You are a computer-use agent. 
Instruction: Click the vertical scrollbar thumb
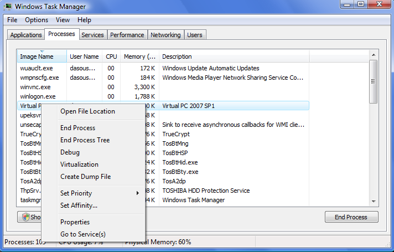(374, 81)
